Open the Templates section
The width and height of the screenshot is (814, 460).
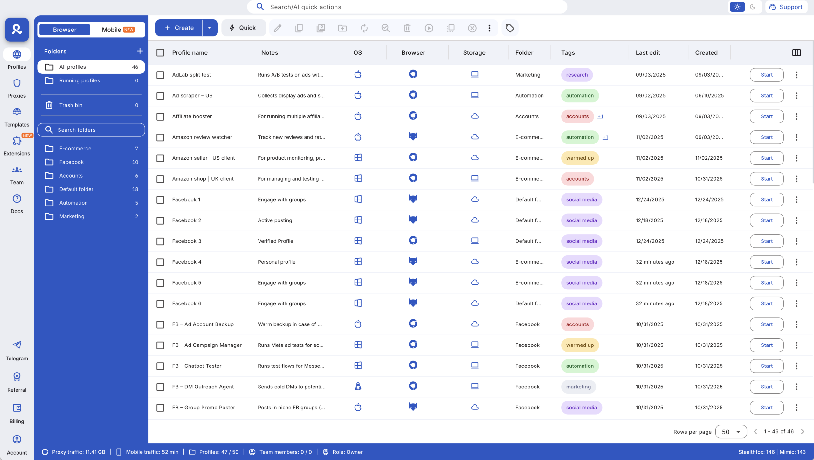(17, 116)
